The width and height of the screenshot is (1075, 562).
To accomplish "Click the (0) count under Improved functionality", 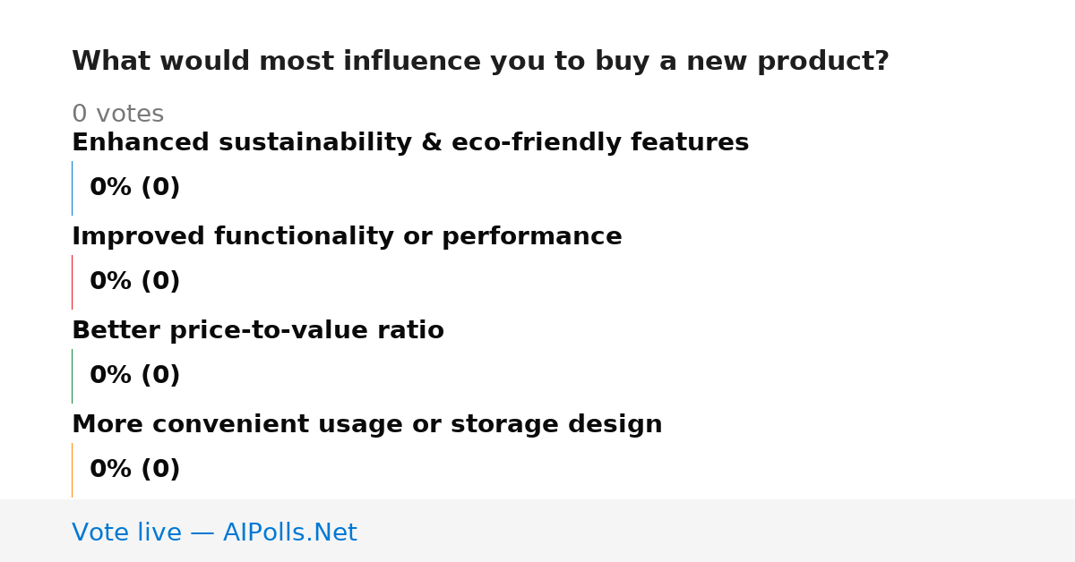I will [160, 282].
